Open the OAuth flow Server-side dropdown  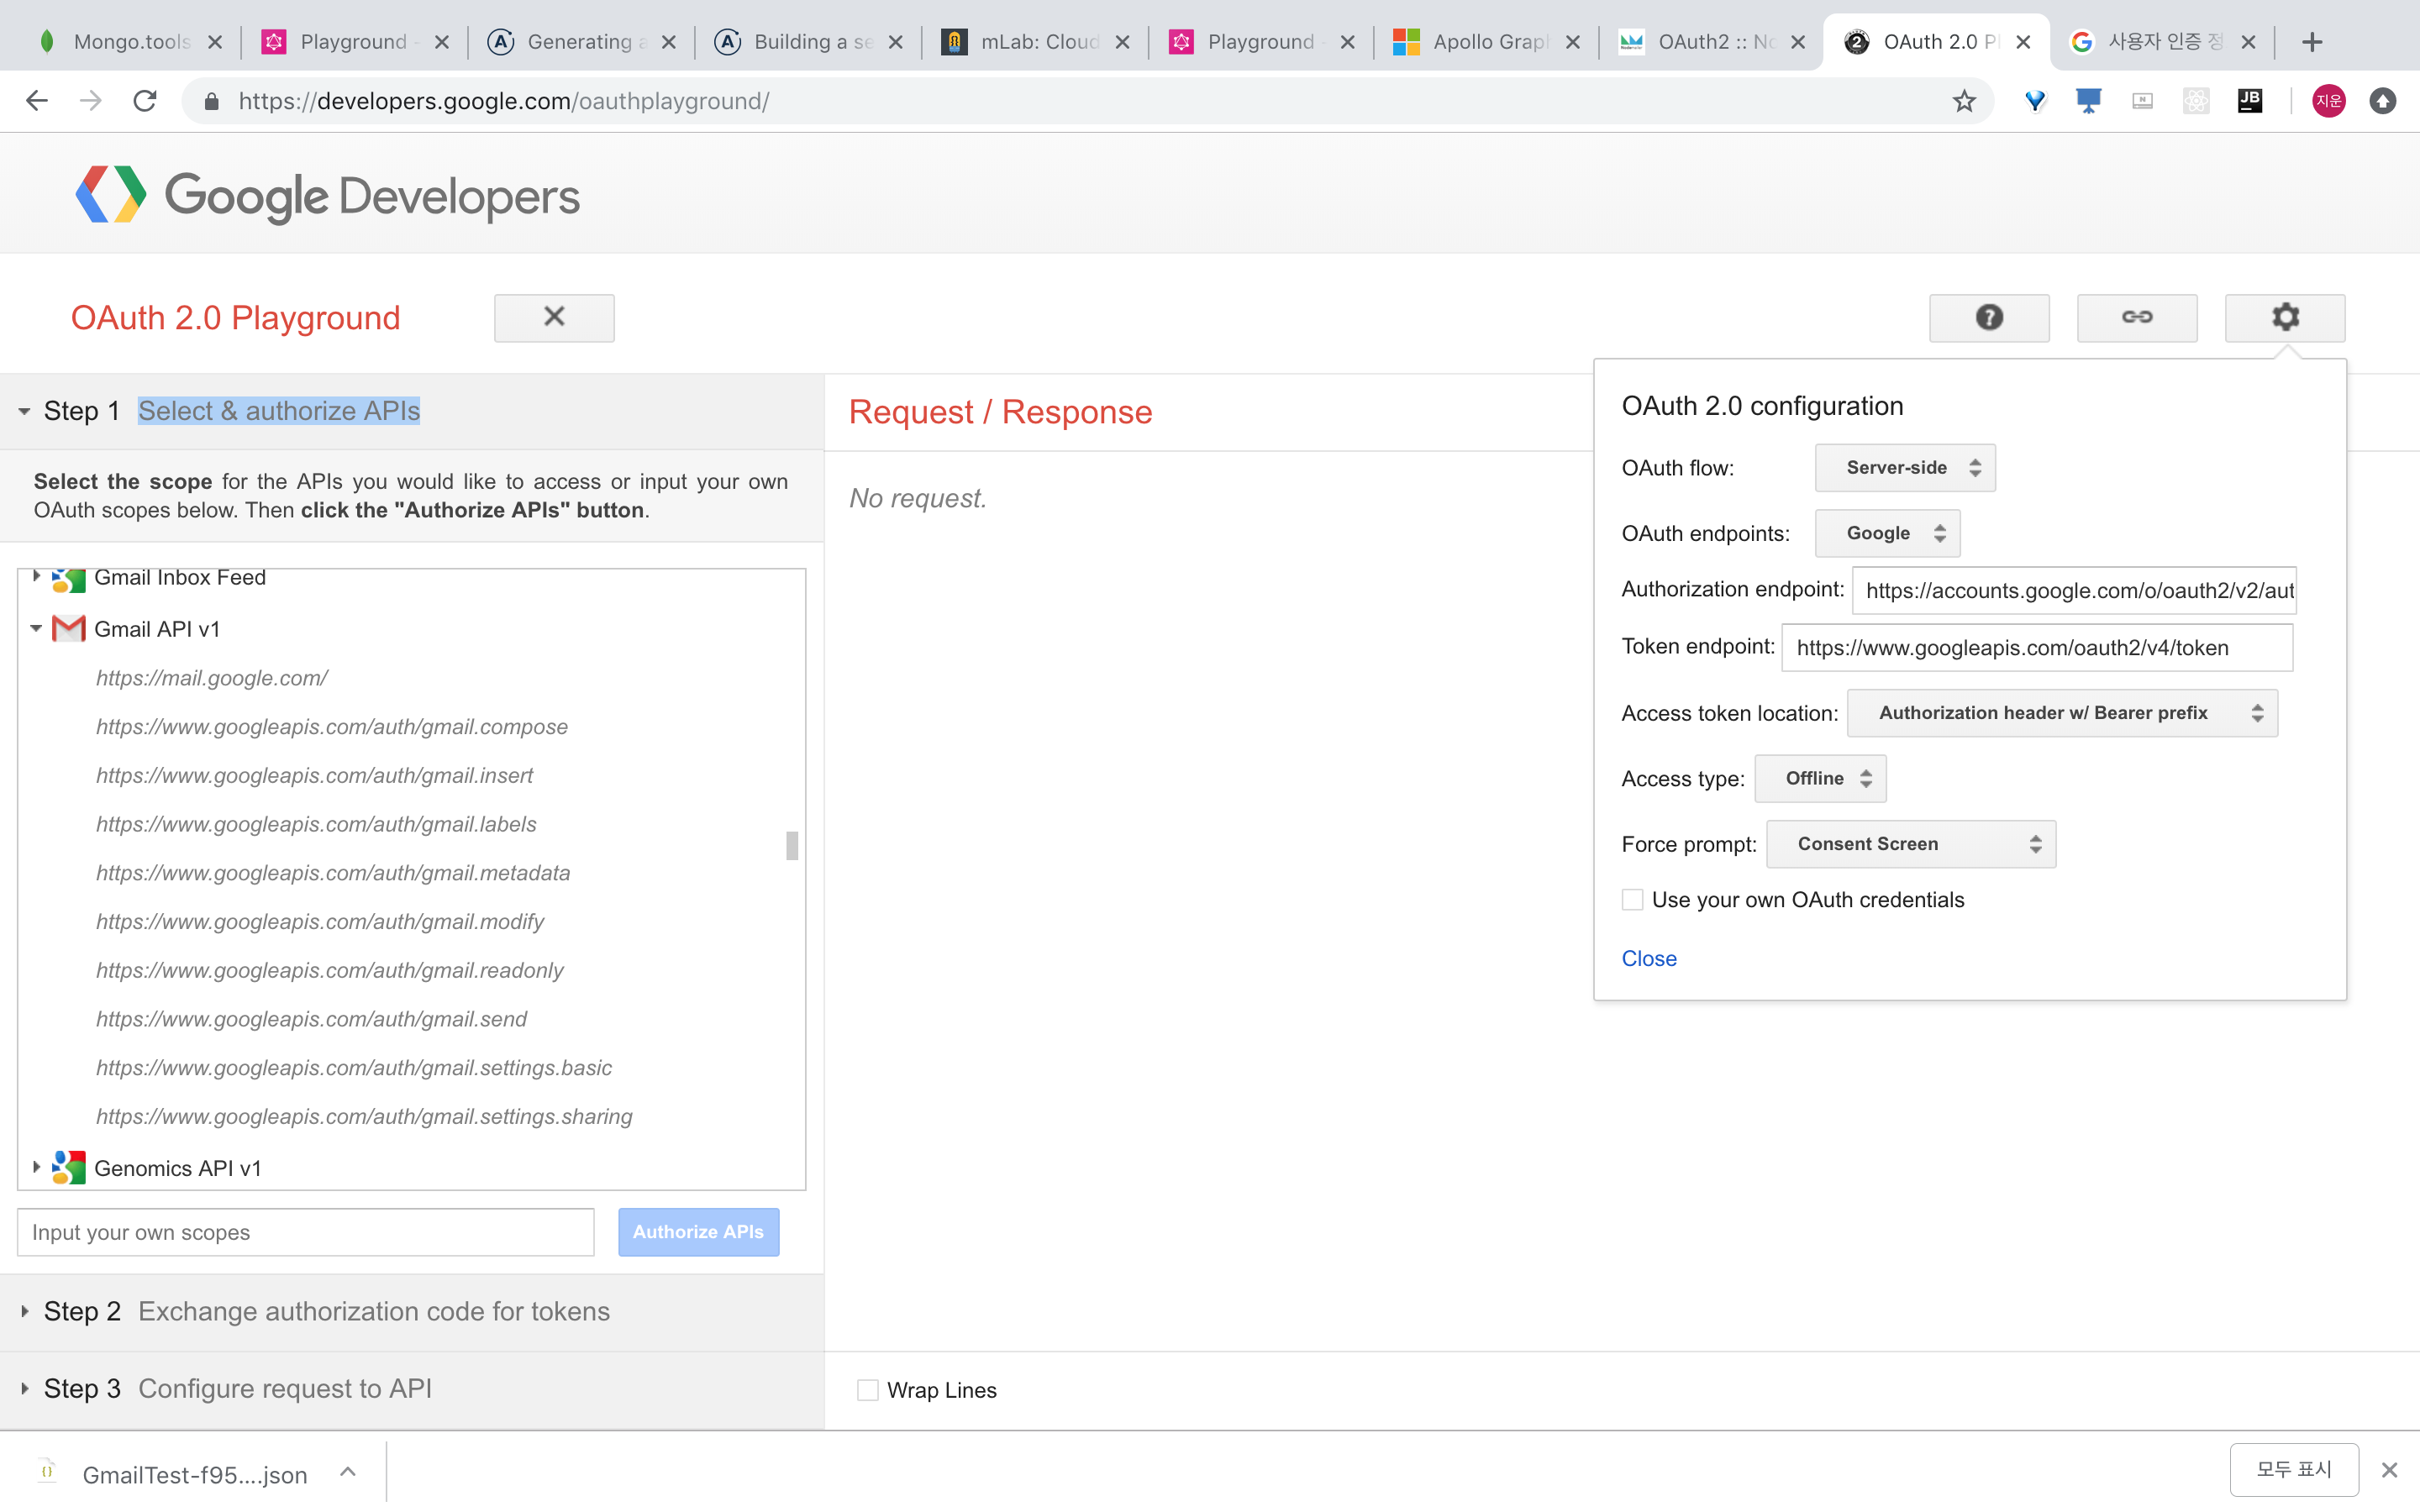(1904, 468)
